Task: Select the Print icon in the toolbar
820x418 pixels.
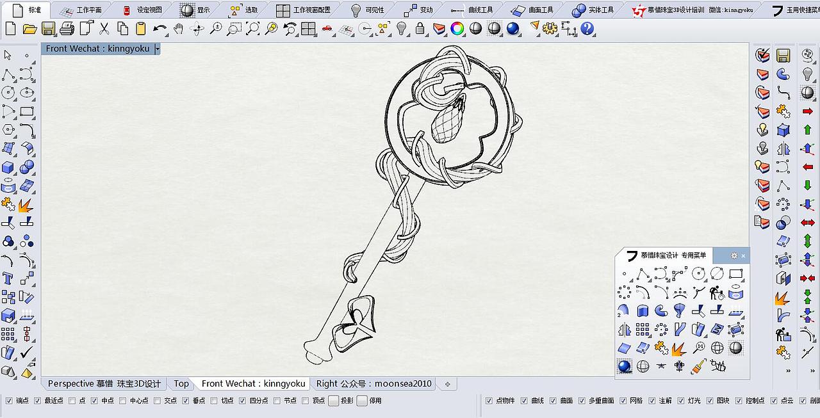Action: tap(68, 29)
